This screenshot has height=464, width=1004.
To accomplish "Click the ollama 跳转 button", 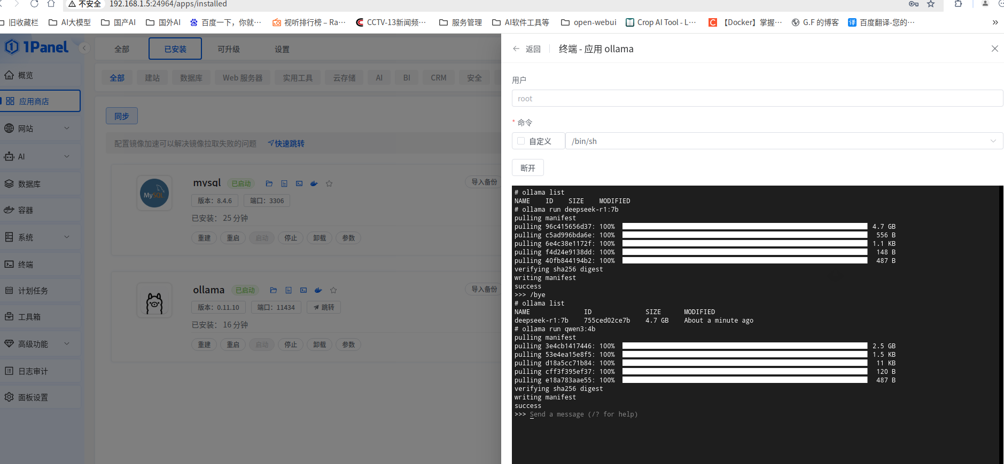I will click(324, 307).
